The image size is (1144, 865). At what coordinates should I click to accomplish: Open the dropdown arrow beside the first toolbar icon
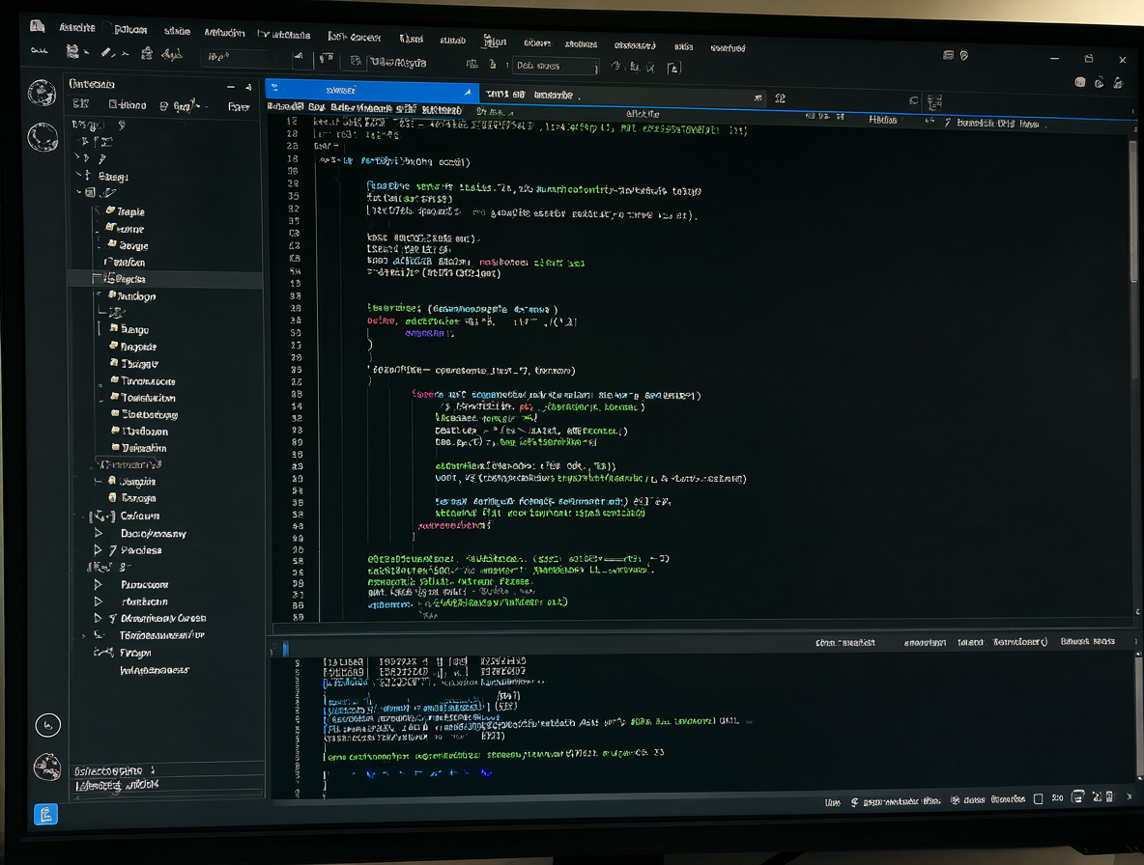[x=86, y=52]
